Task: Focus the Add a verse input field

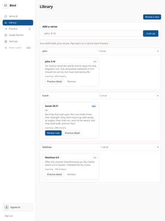Action: click(x=92, y=34)
